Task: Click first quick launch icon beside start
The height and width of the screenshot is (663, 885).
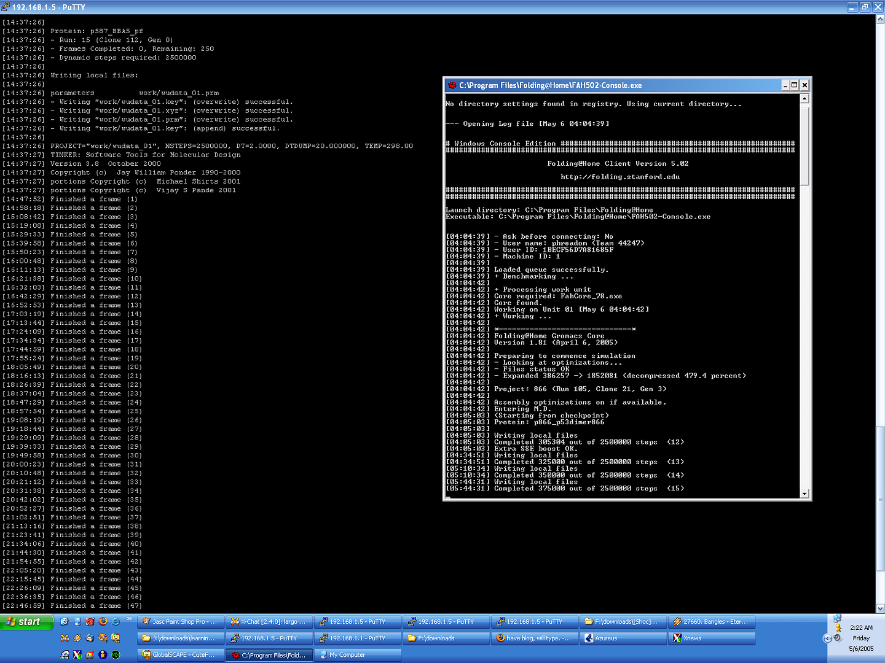Action: 65,621
